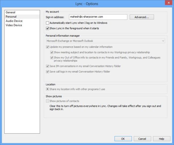The height and width of the screenshot is (145, 174).
Task: Select the General category
Action: point(22,12)
